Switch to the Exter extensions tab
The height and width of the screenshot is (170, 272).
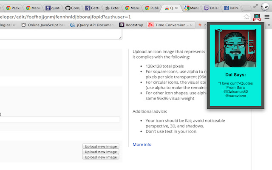(x=112, y=8)
